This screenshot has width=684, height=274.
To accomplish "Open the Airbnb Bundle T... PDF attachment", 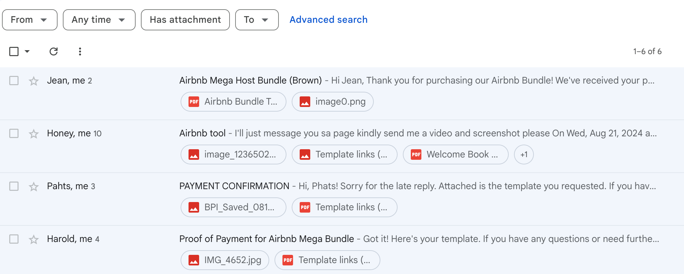I will (233, 102).
